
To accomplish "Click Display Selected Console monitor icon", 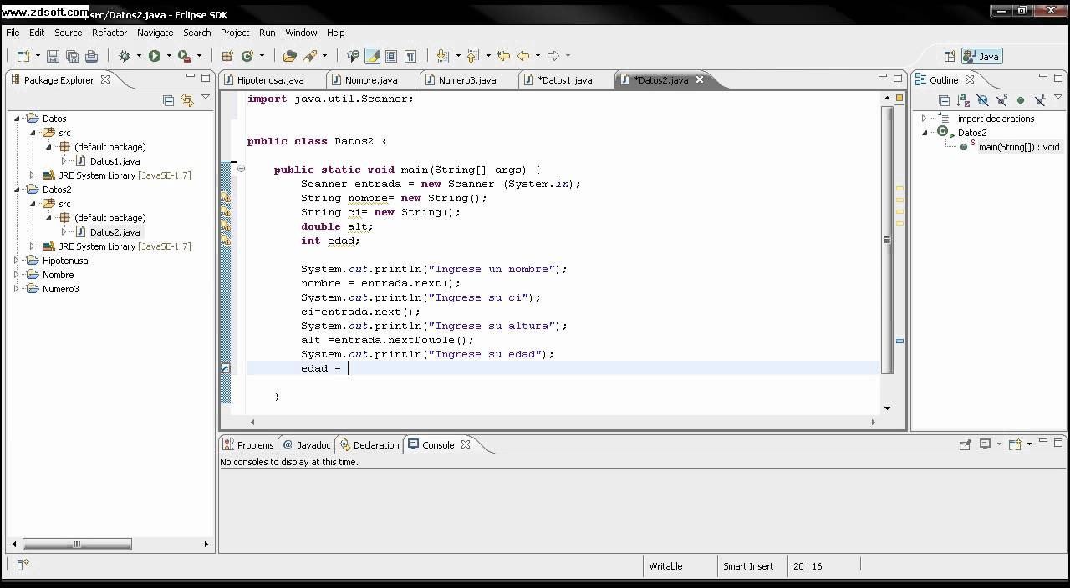I will (x=986, y=444).
